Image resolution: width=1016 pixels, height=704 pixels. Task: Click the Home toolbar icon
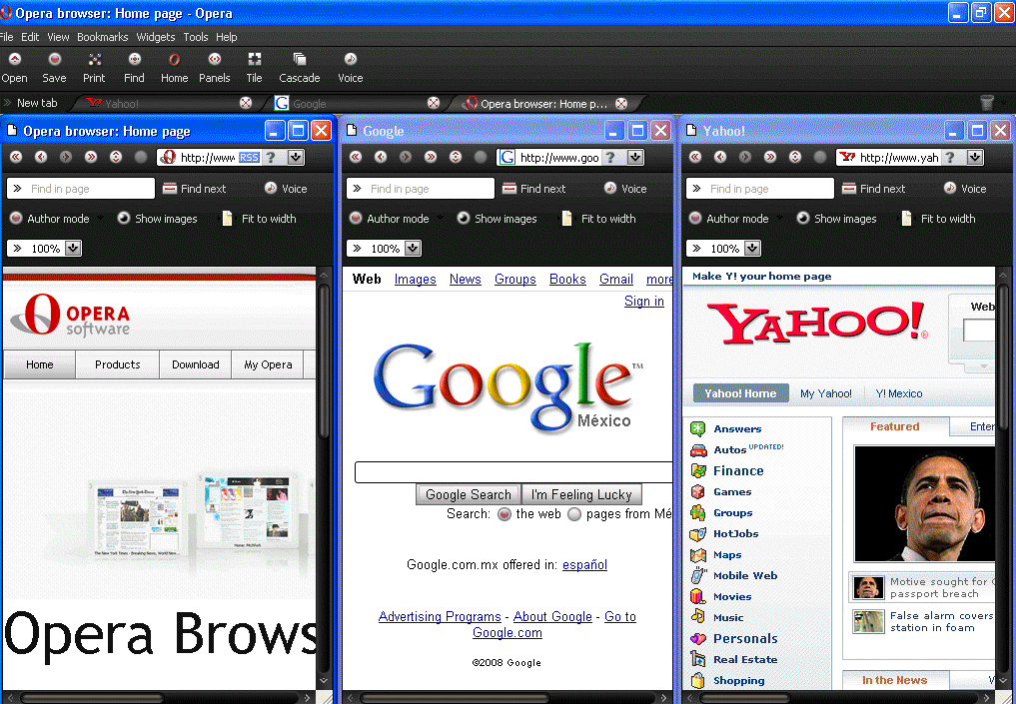(x=174, y=67)
